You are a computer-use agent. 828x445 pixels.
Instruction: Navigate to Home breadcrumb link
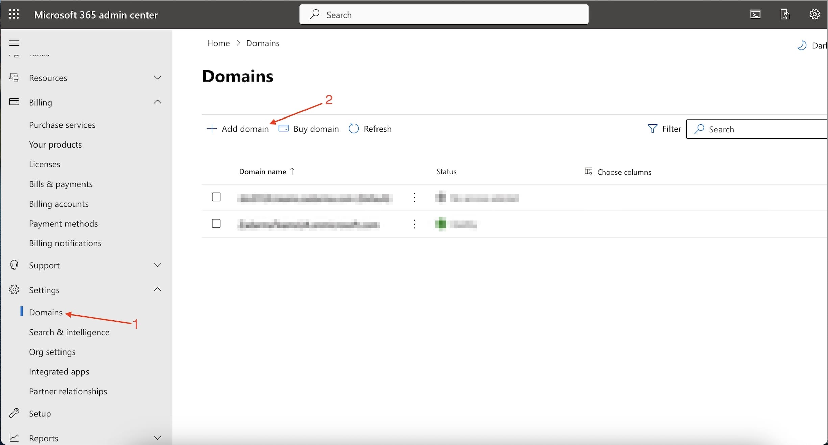(x=218, y=43)
